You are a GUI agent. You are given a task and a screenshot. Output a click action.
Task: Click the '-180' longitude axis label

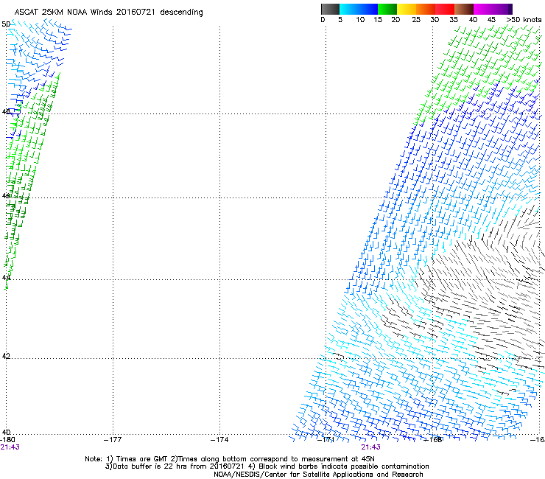tap(7, 440)
